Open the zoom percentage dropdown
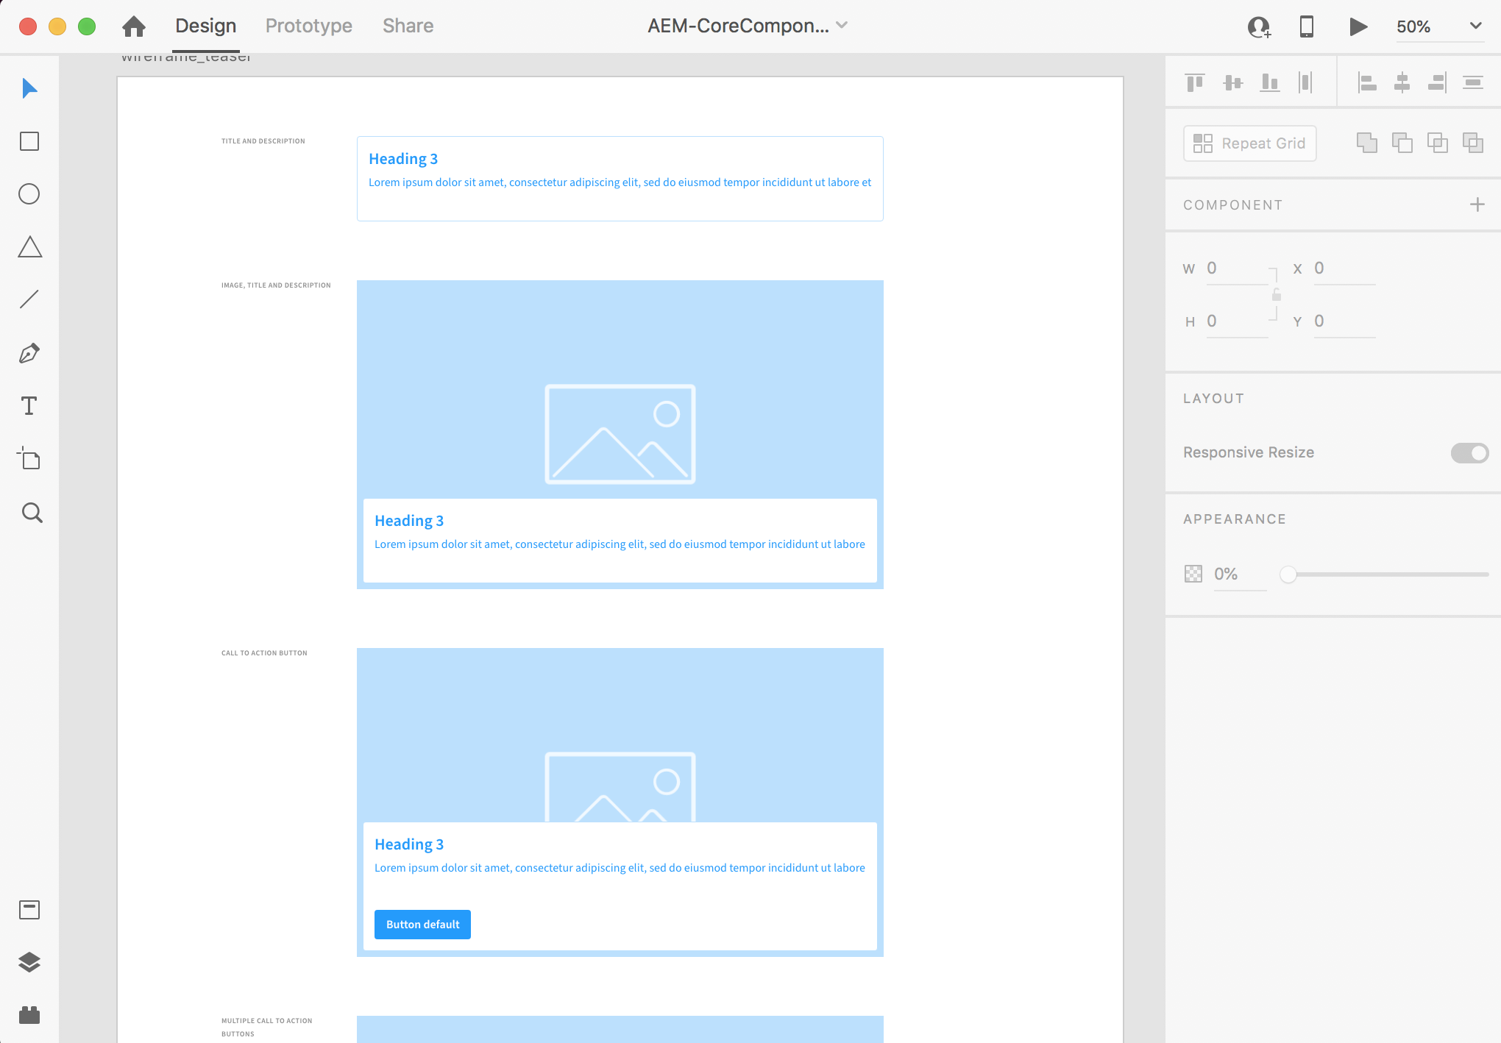 [1475, 26]
